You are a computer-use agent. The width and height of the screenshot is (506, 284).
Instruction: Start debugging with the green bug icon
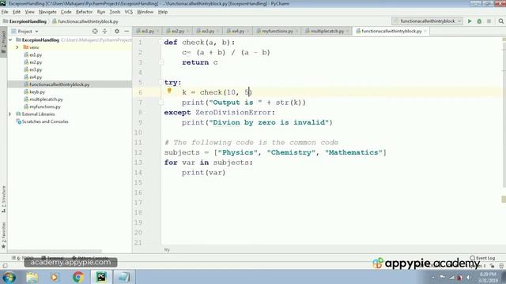point(479,21)
